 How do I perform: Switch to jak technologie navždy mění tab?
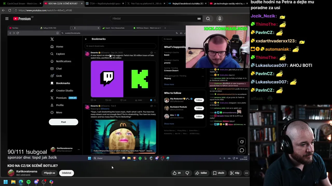228,4
